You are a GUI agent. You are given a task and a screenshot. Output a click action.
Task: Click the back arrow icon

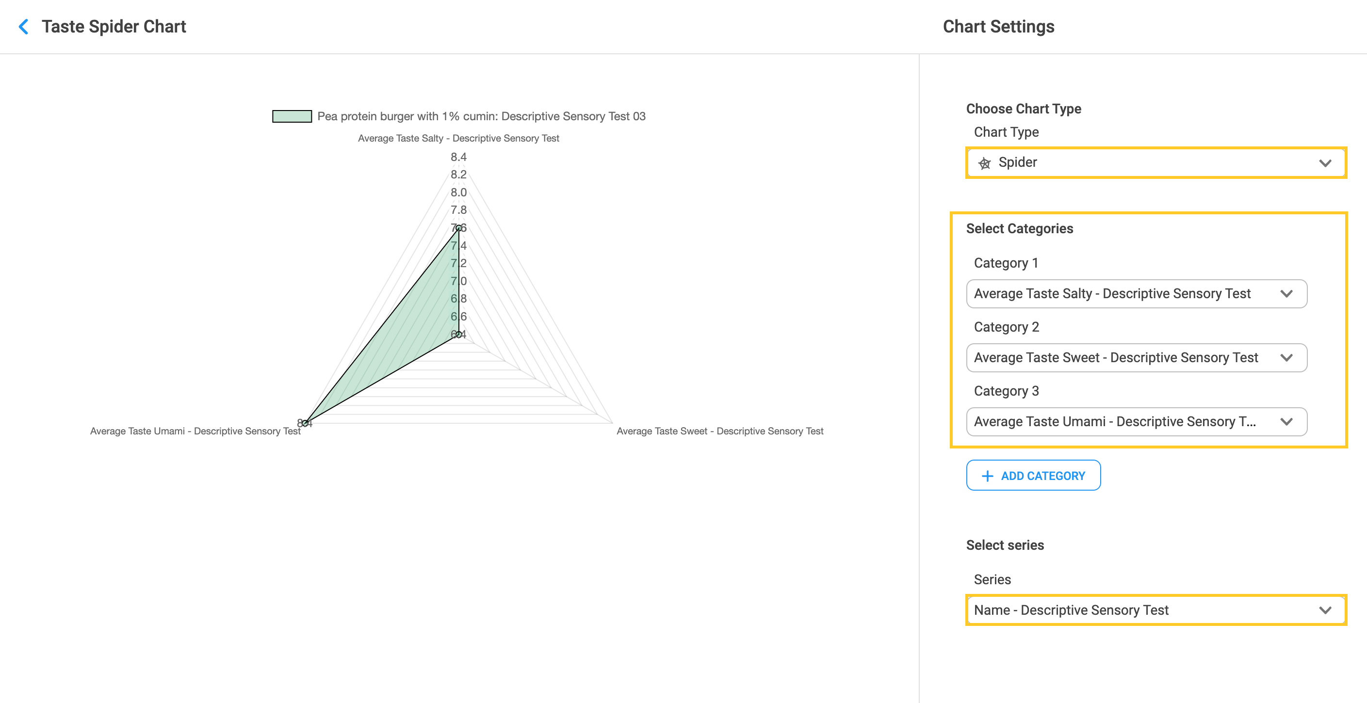pos(23,27)
